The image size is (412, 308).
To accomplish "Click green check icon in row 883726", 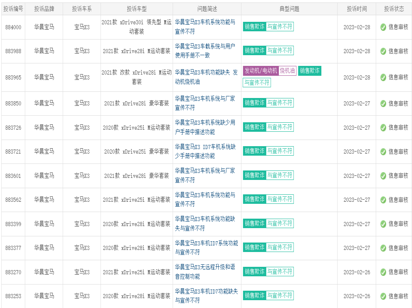I will (x=383, y=128).
